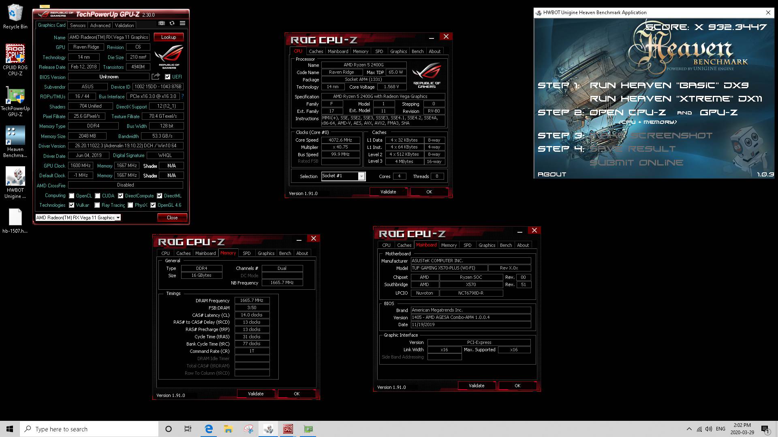Switch to GPU-Z Sensors tab
This screenshot has height=437, width=778.
pyautogui.click(x=78, y=25)
